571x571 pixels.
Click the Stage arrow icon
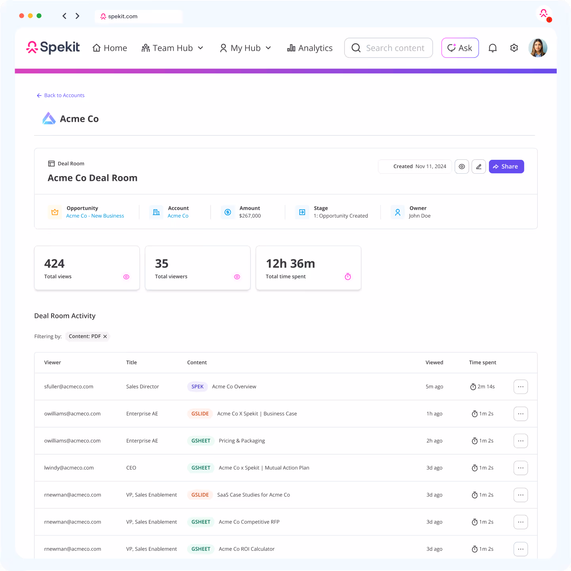coord(302,212)
